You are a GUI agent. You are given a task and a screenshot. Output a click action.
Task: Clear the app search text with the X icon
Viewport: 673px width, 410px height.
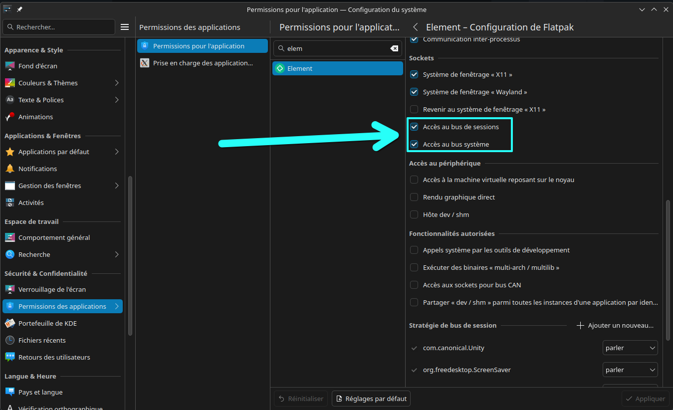(394, 48)
